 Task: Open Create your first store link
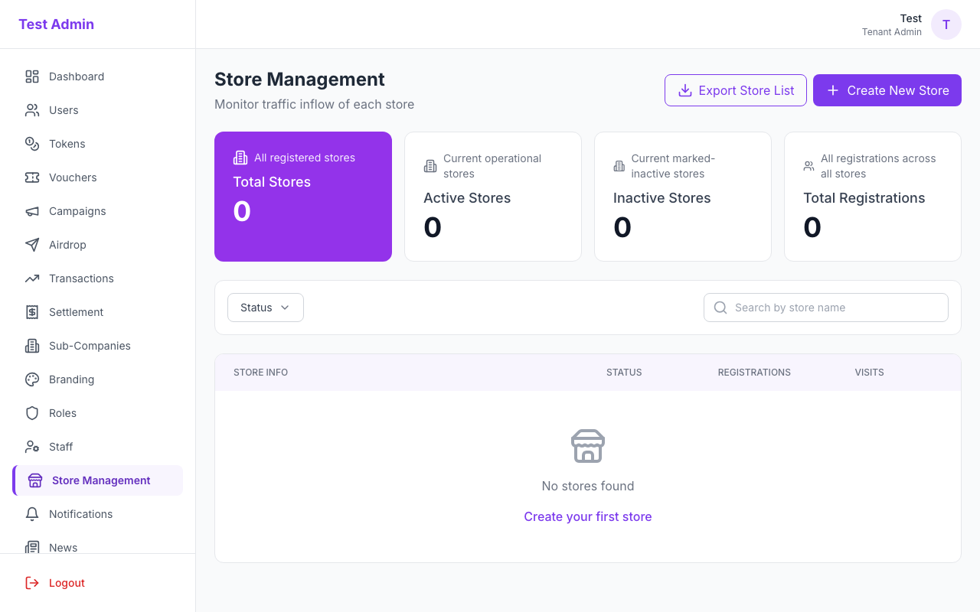[587, 516]
